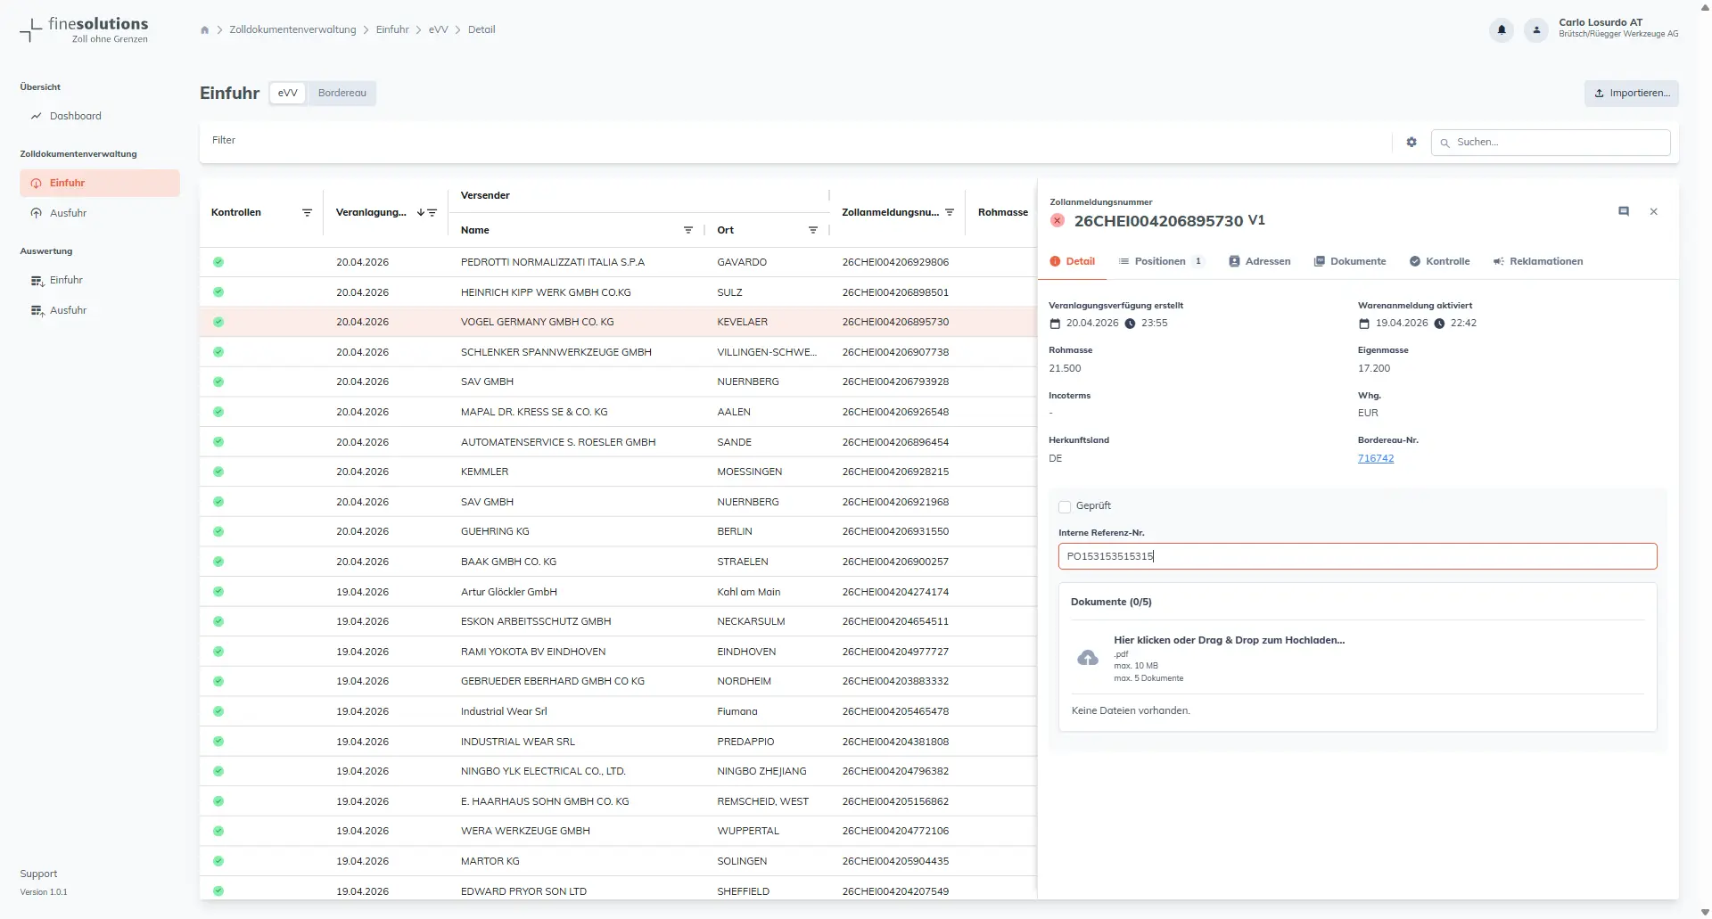
Task: Click green status icon for MARTOR KG row
Action: click(218, 861)
